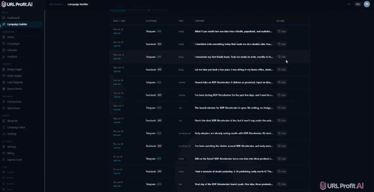Select the 'I had a moment of doubt yesterday' text
The height and width of the screenshot is (192, 374).
[234, 171]
